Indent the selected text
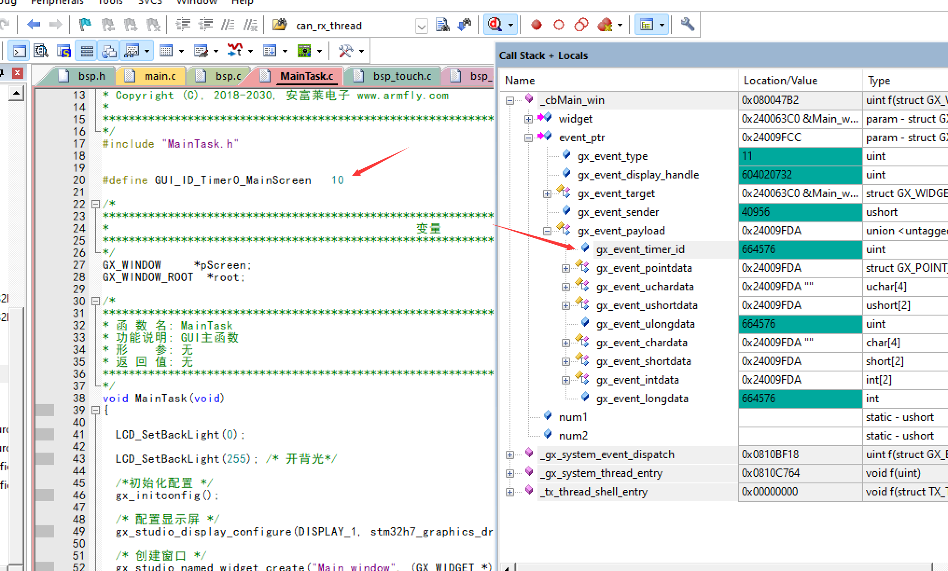Image resolution: width=948 pixels, height=571 pixels. [183, 24]
